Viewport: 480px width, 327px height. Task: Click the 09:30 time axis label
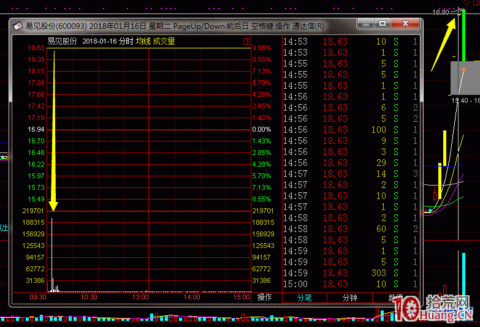(38, 297)
